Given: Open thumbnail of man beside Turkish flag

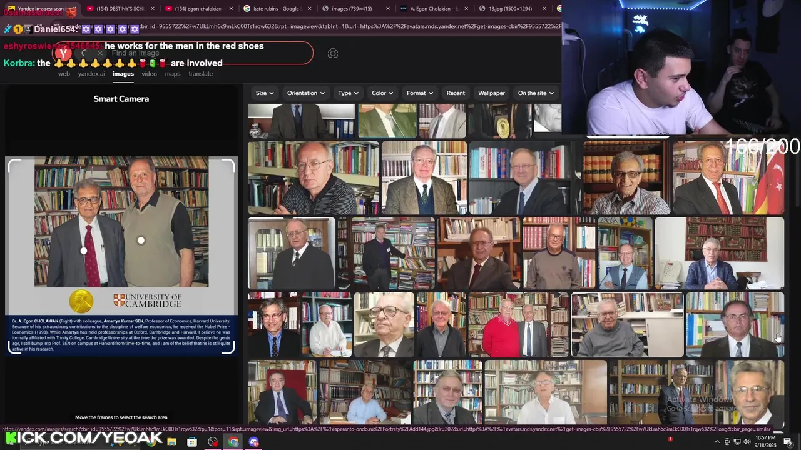Looking at the screenshot, I should coord(728,178).
